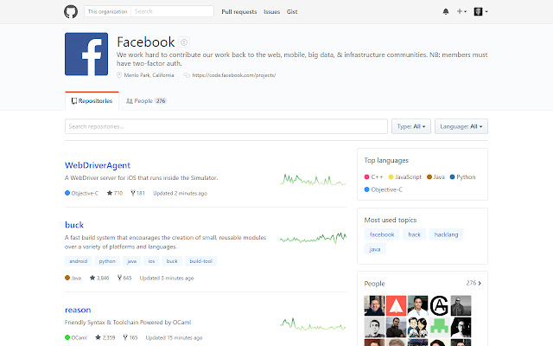
Task: Click the JavaScript language color dot
Action: click(391, 176)
